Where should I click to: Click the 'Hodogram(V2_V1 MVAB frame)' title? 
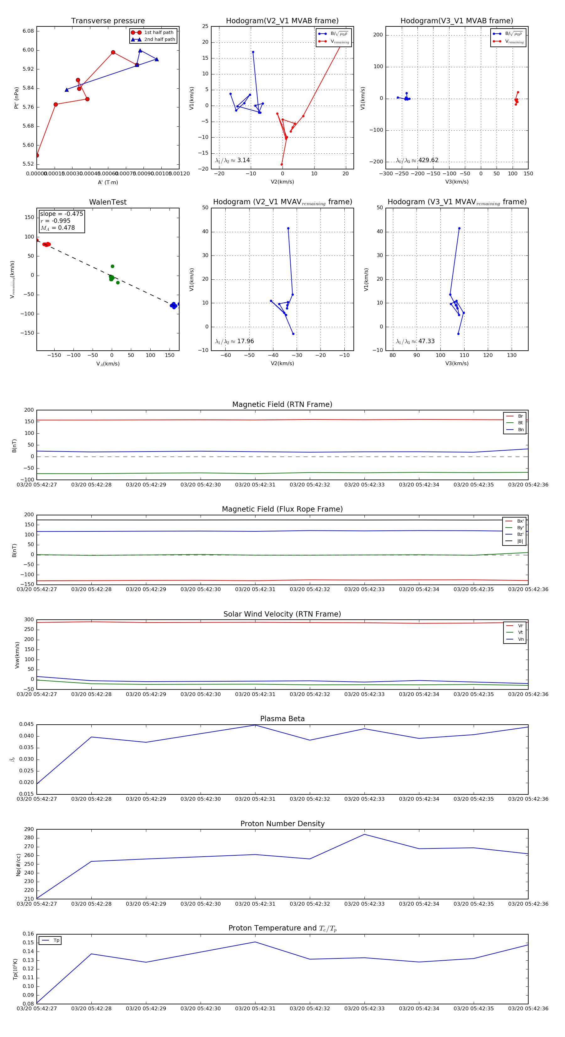282,21
